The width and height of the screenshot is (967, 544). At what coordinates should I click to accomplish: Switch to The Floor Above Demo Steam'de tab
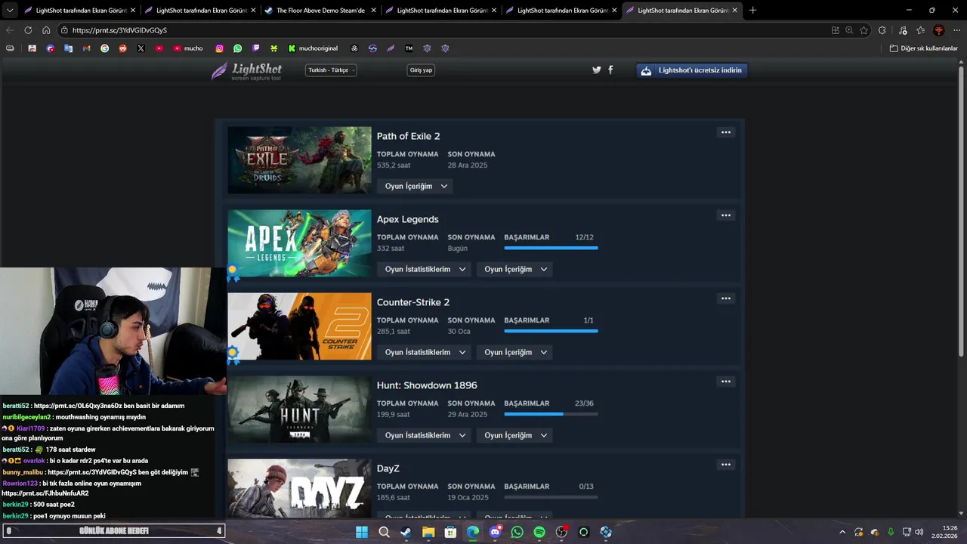click(x=320, y=11)
